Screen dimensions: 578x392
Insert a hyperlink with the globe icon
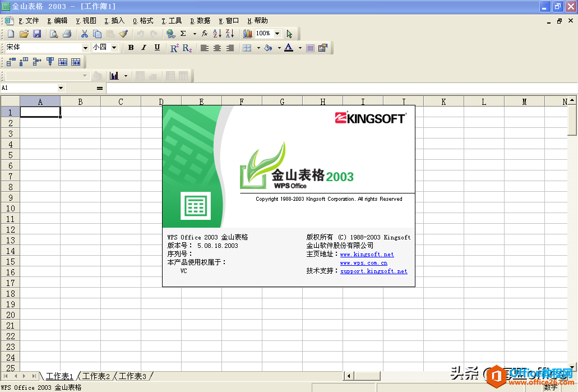coord(170,34)
